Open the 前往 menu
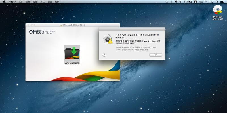 coord(43,2)
